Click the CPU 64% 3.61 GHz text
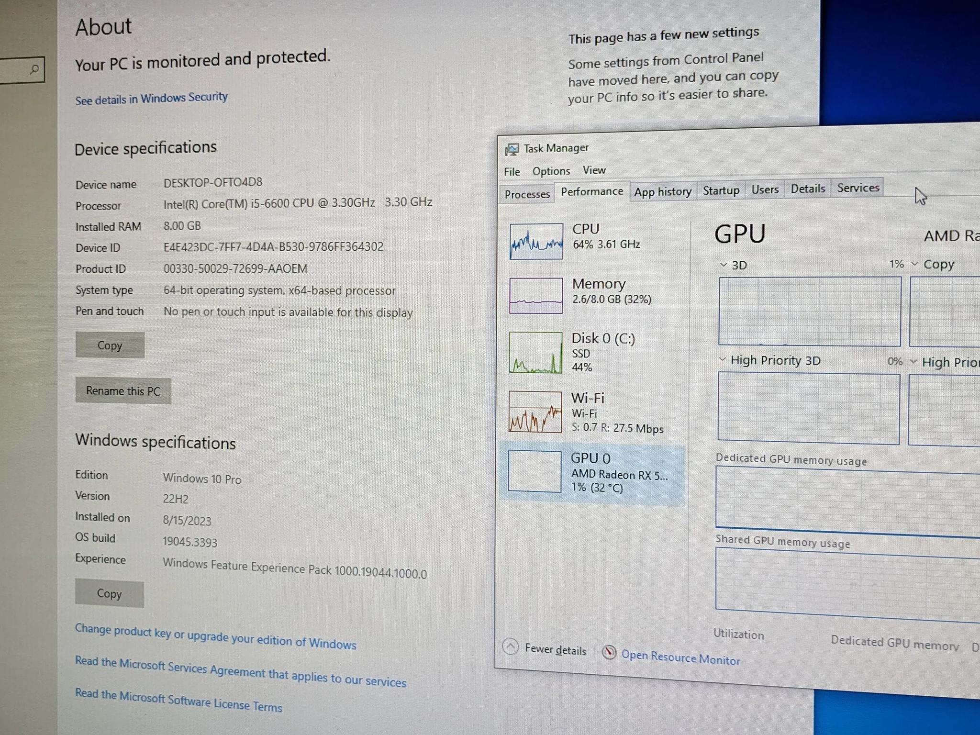 tap(606, 245)
